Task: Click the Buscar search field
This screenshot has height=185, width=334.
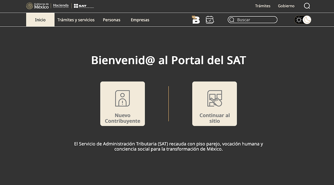Action: [253, 20]
